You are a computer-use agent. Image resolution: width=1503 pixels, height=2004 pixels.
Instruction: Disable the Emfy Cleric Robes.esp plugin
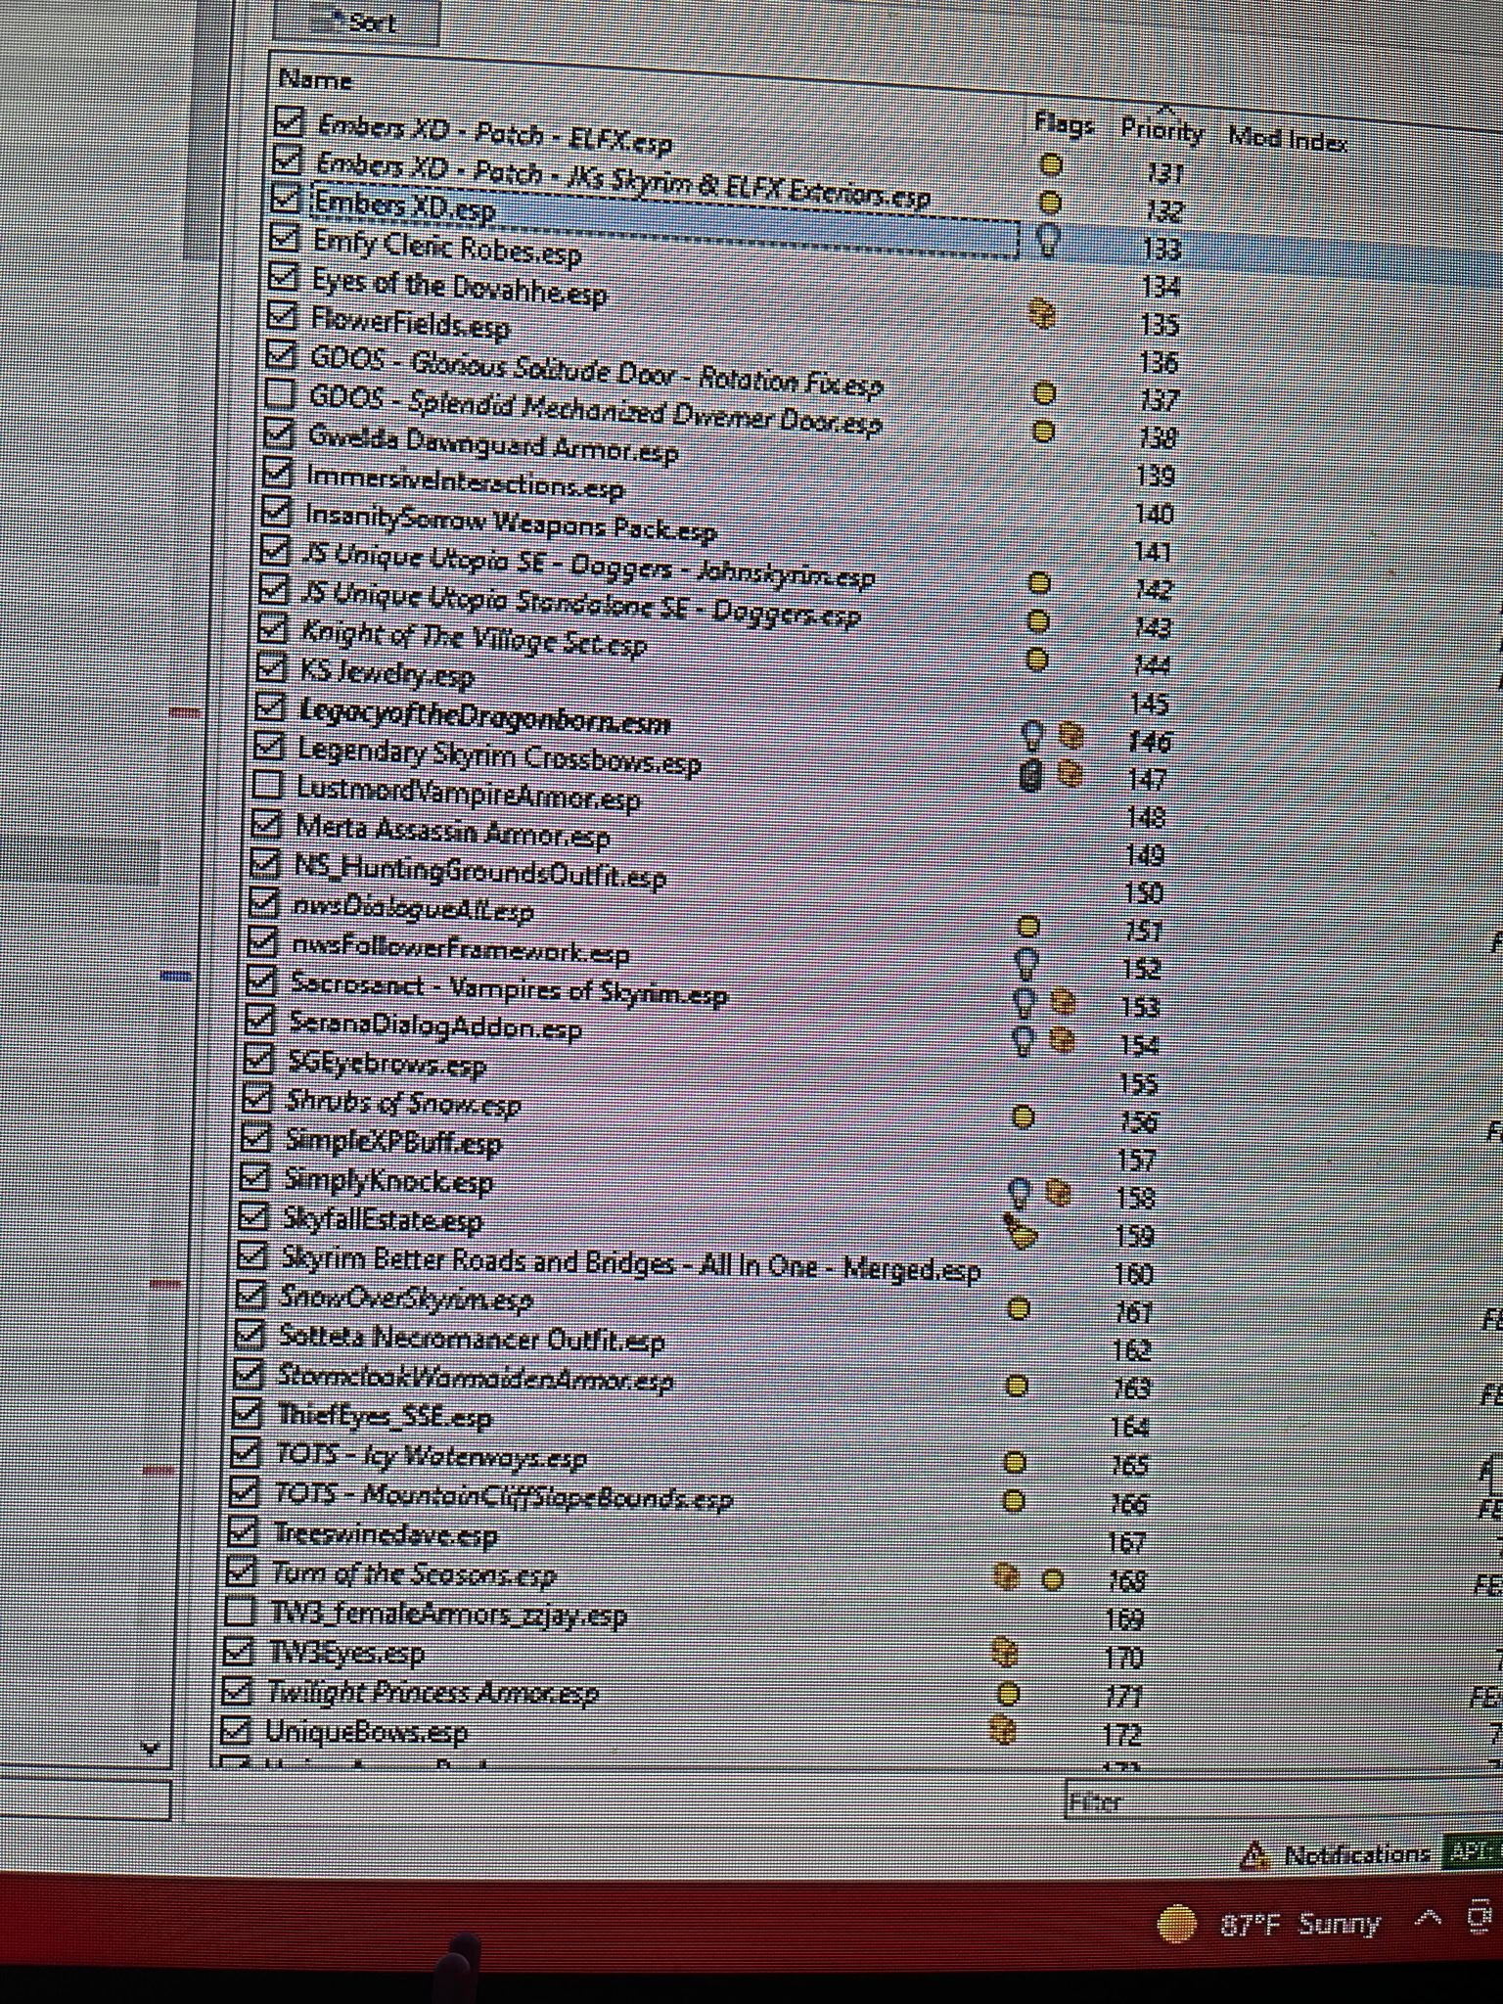pos(285,238)
